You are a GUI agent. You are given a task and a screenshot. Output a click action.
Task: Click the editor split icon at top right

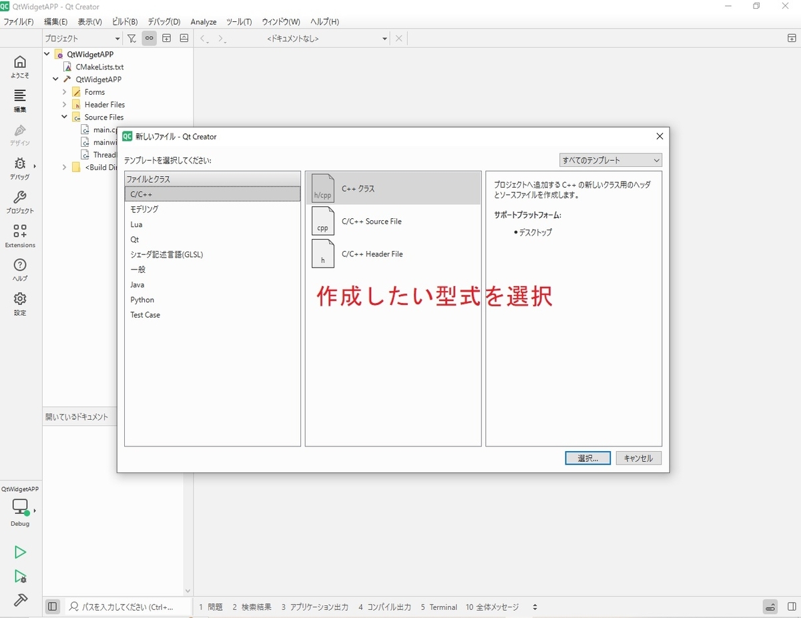pos(792,39)
